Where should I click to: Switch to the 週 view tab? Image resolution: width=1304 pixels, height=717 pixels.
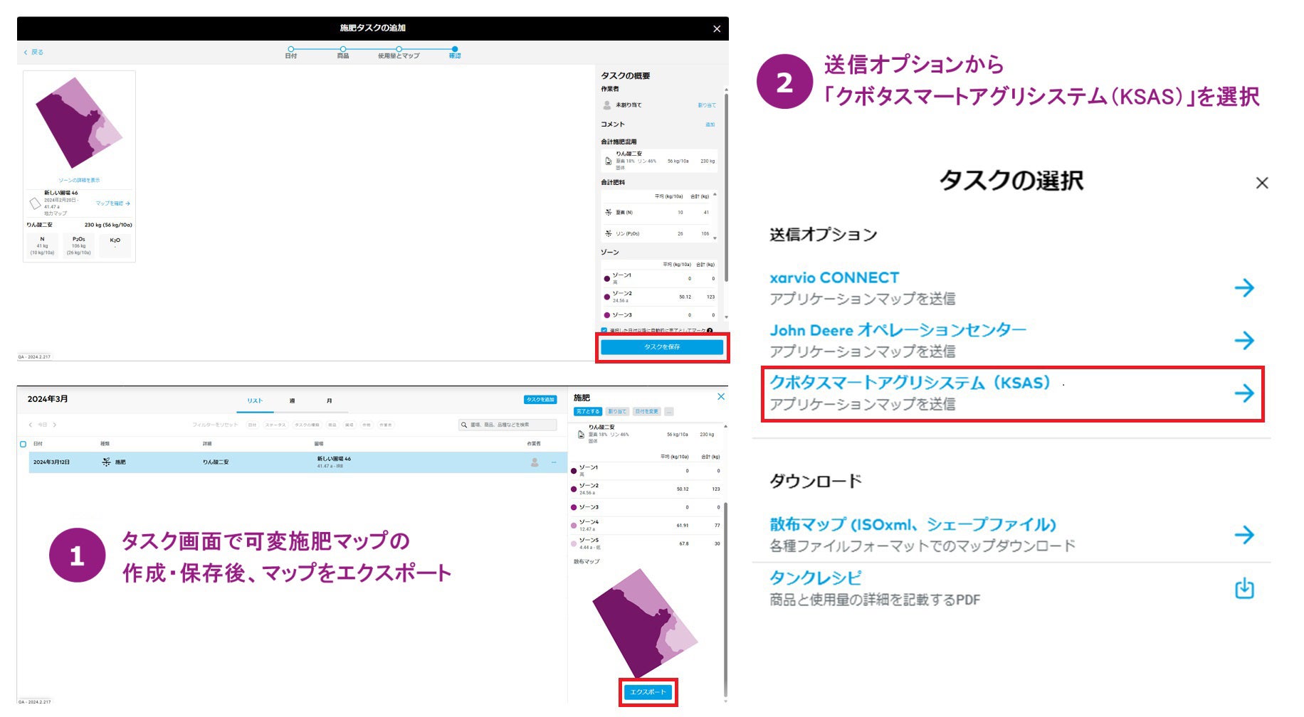[292, 400]
